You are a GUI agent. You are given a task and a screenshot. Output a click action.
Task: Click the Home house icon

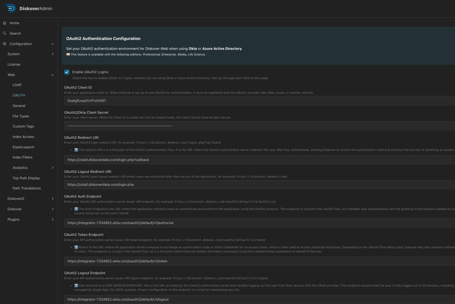5,23
